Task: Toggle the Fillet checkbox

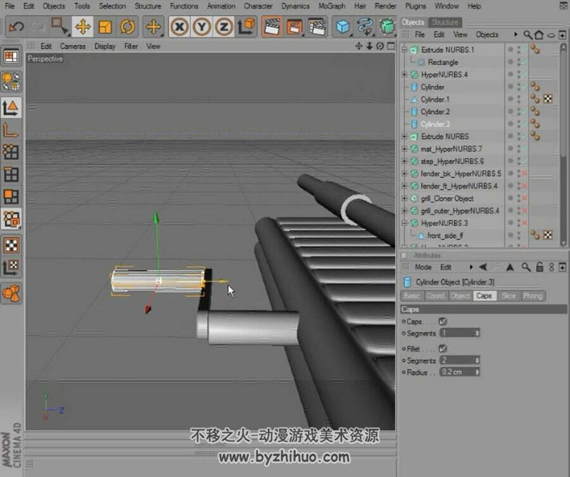Action: pyautogui.click(x=443, y=348)
